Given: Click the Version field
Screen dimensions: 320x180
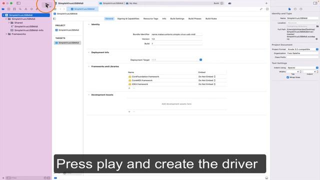Looking at the screenshot, I should 176,39.
